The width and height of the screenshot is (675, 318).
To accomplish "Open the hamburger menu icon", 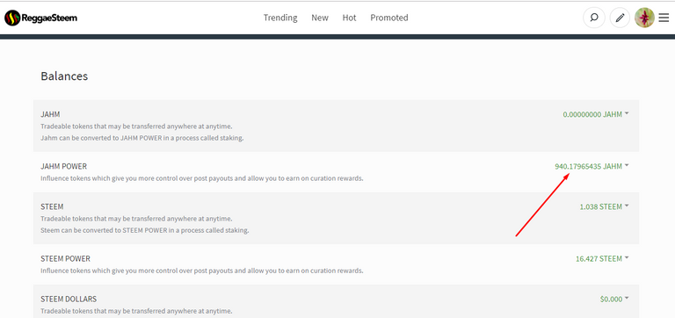I will tap(664, 18).
